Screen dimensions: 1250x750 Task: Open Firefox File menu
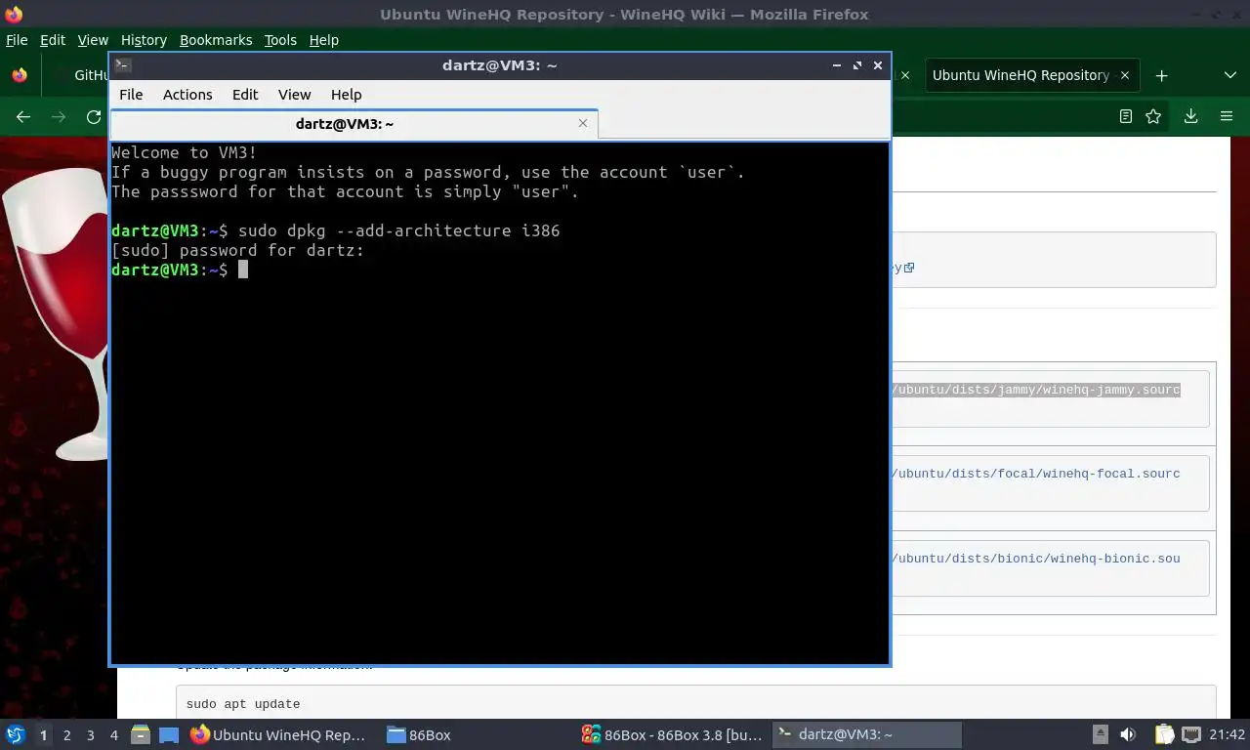coord(17,40)
